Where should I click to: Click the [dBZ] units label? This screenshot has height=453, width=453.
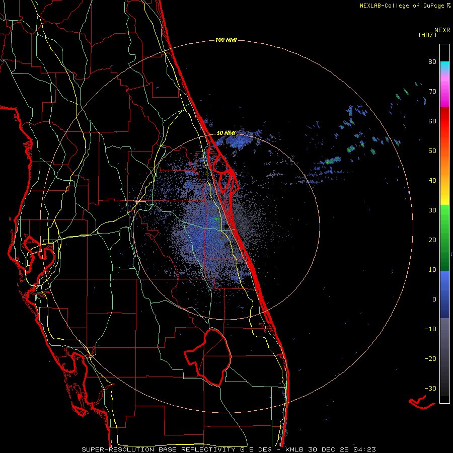point(427,35)
